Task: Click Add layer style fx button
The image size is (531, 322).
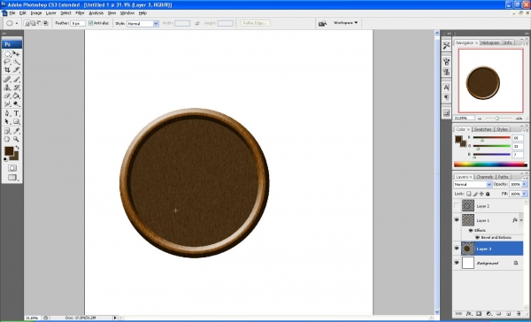Action: click(469, 314)
